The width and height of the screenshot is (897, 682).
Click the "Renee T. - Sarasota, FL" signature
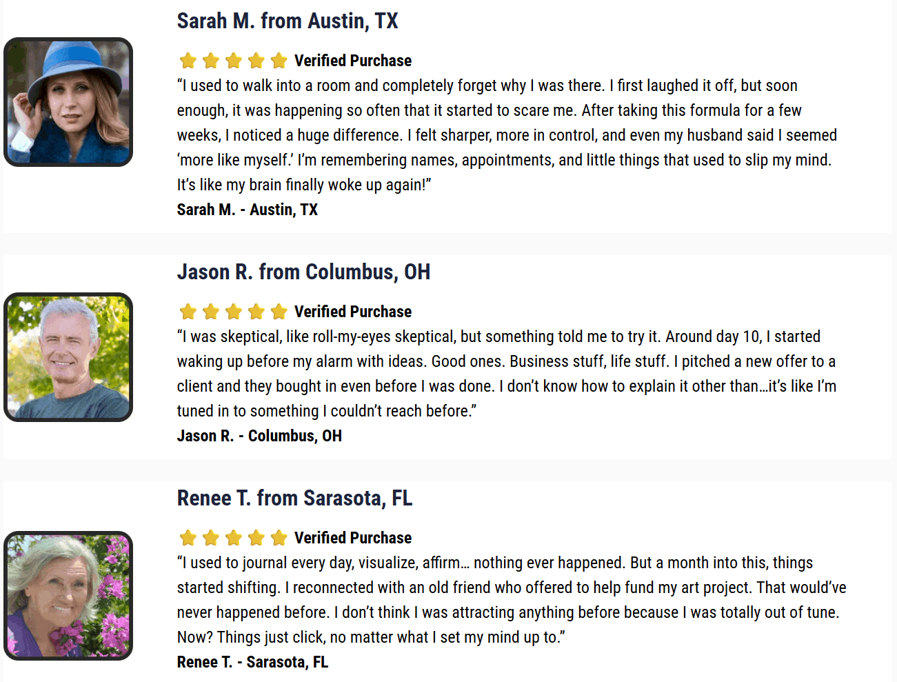[x=252, y=662]
